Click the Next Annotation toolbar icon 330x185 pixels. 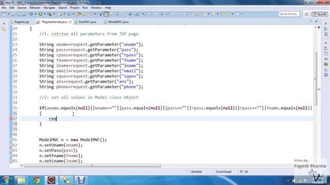tap(204, 14)
